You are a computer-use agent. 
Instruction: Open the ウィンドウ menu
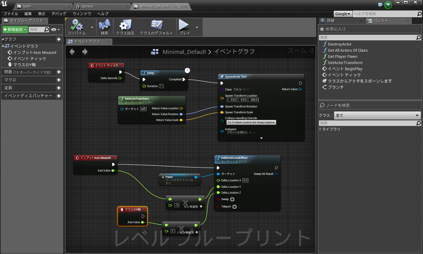[82, 14]
